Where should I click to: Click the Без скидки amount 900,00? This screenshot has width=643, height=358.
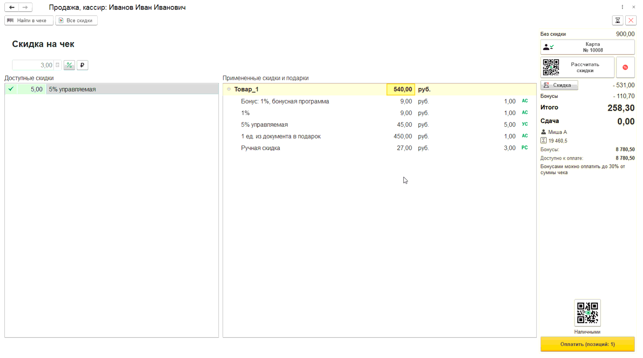click(625, 34)
